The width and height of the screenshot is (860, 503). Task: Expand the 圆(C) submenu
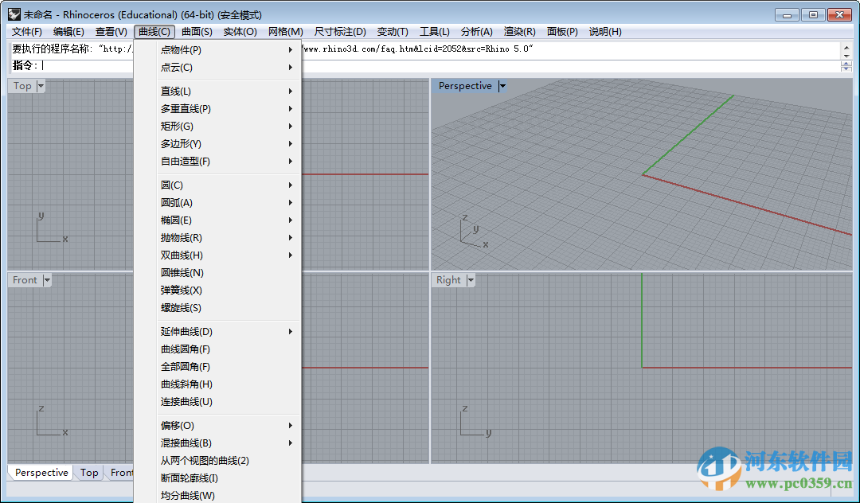217,185
